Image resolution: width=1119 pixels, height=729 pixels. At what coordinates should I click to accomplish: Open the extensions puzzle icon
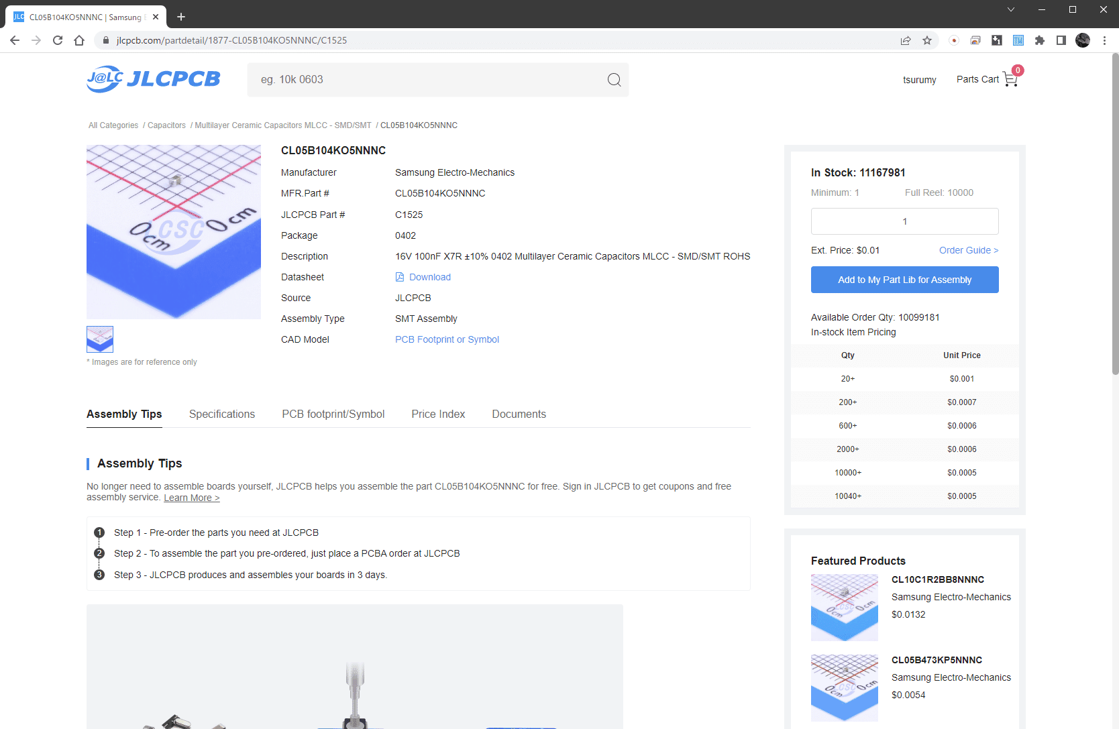(1040, 40)
